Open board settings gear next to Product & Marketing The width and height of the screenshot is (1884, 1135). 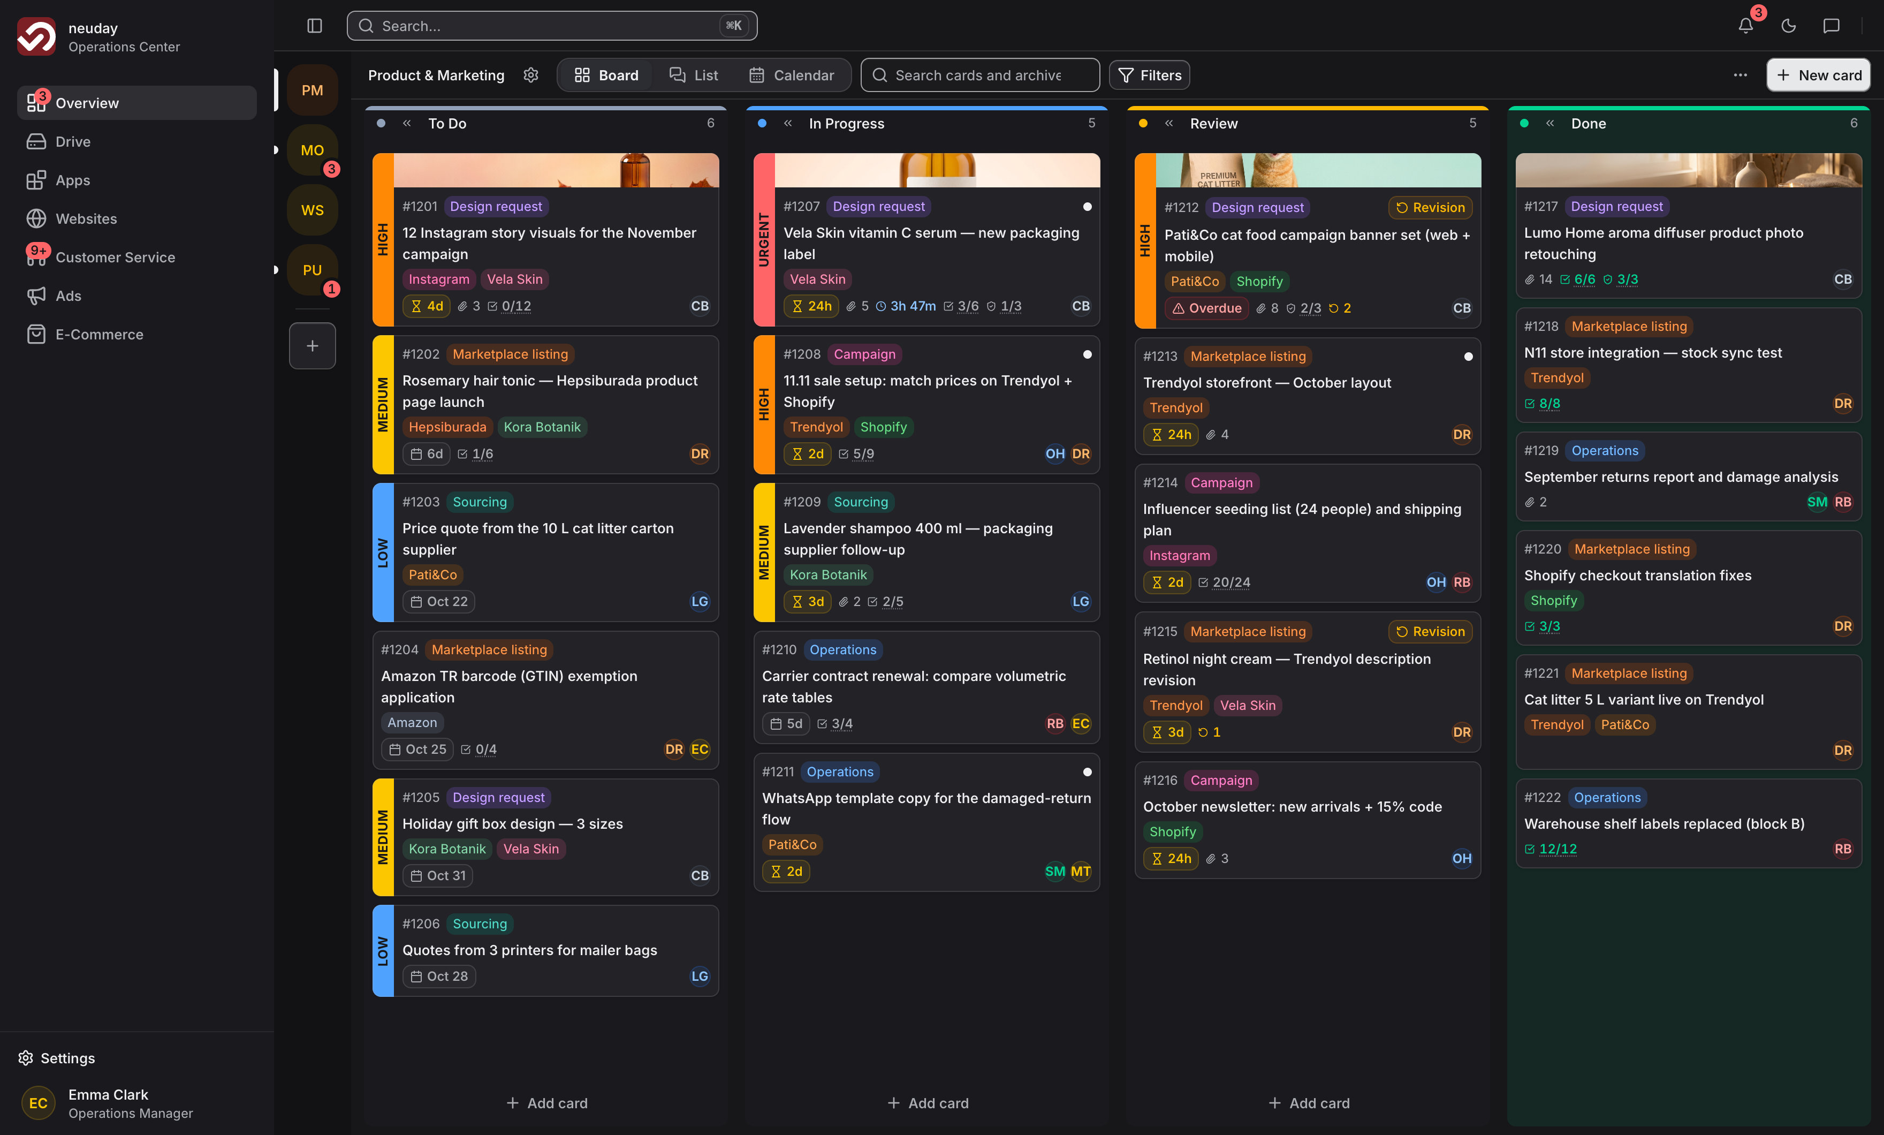530,75
